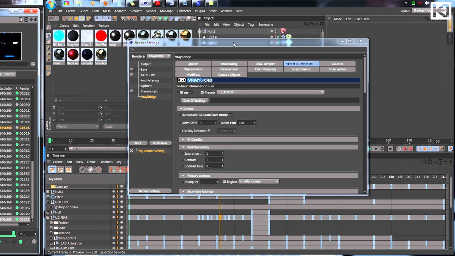Switch timeline to Key Mode icon

[52, 170]
